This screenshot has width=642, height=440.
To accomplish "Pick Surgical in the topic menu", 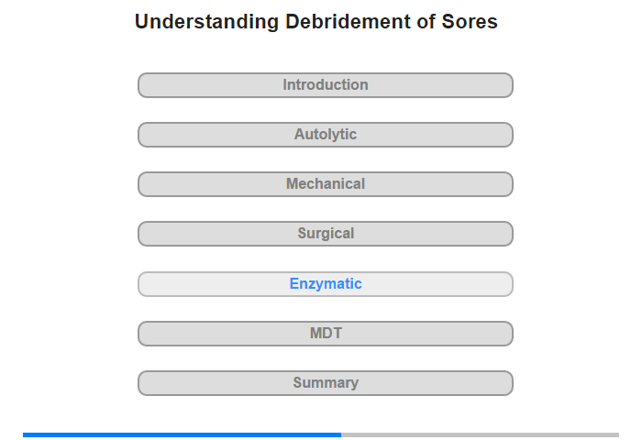I will coord(326,234).
